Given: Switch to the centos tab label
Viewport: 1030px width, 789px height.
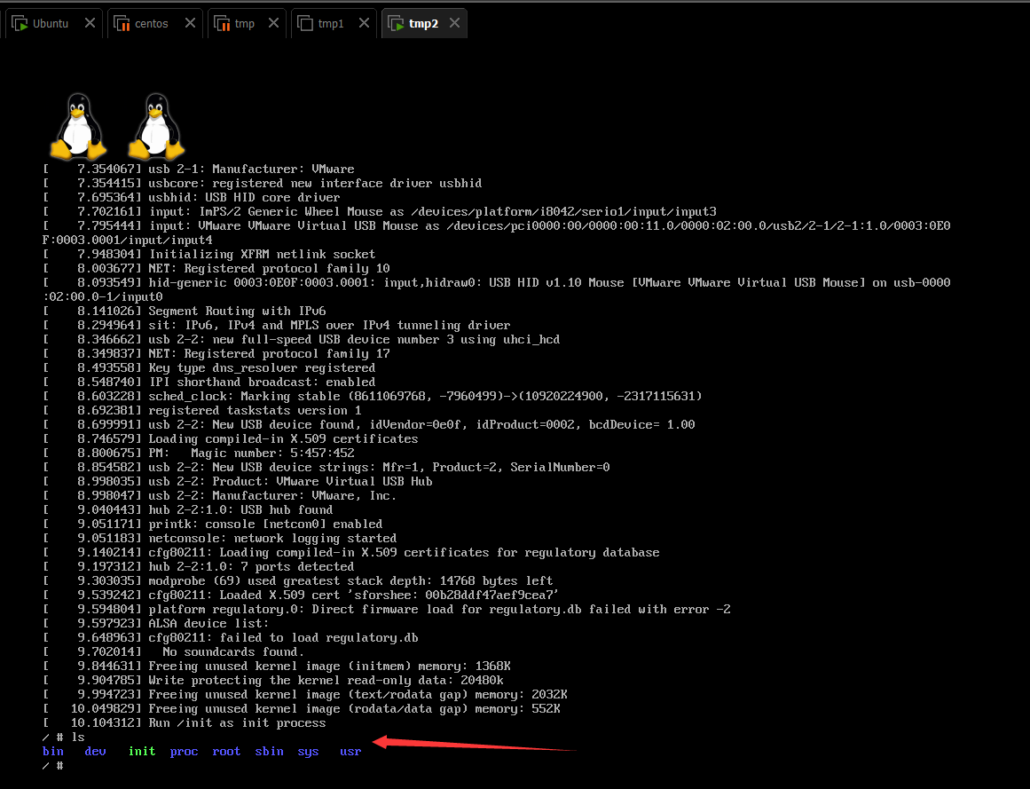Looking at the screenshot, I should (151, 24).
